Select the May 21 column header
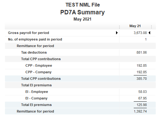 pyautogui.click(x=135, y=26)
